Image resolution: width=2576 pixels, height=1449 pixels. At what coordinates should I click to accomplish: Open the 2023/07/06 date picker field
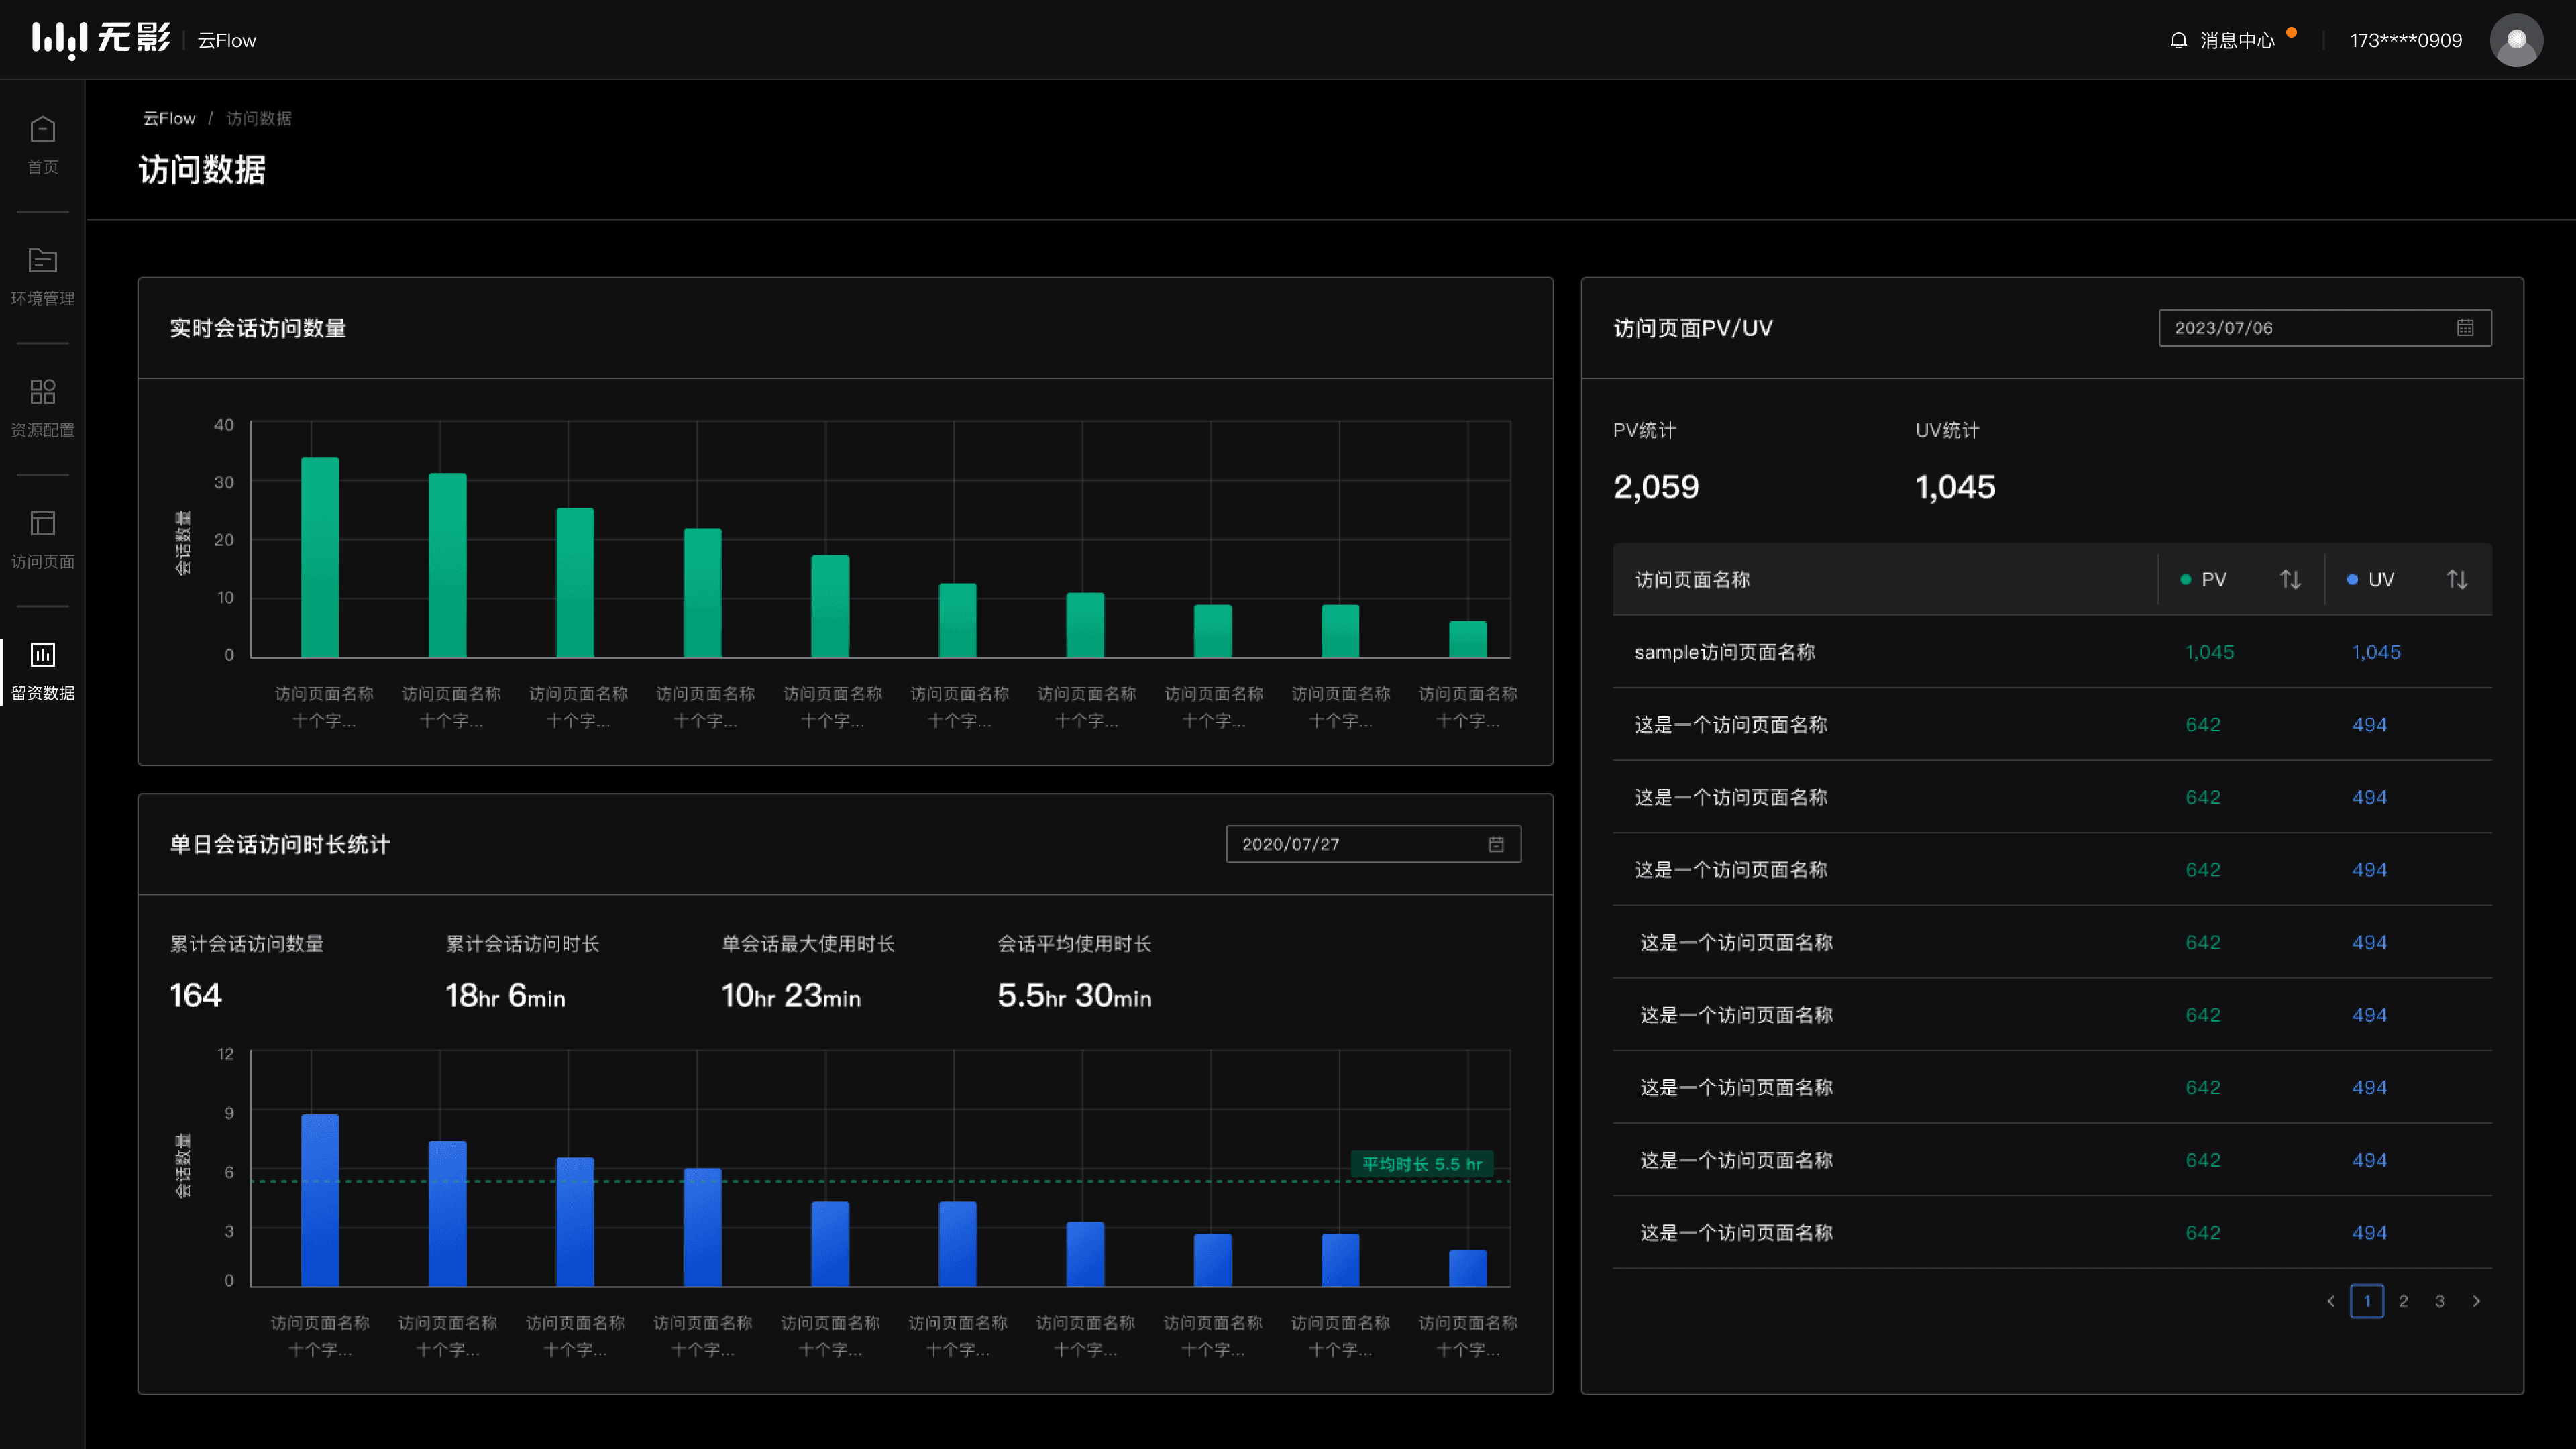(2325, 328)
